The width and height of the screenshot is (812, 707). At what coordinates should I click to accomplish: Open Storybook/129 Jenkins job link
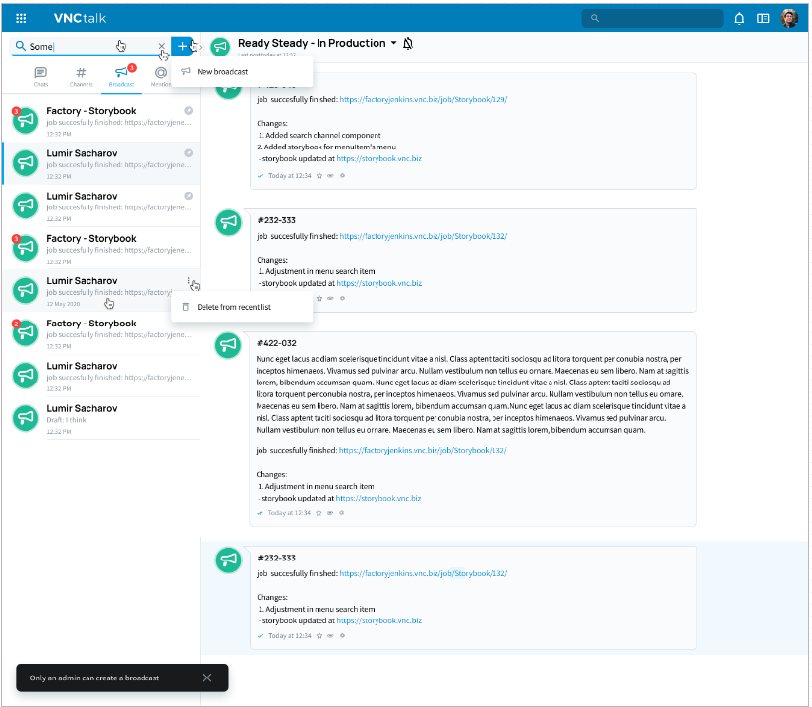pyautogui.click(x=422, y=99)
